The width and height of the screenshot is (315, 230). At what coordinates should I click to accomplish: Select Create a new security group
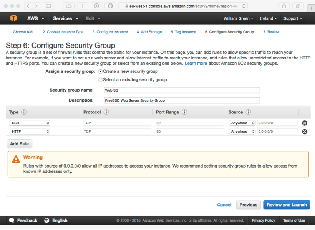[100, 72]
